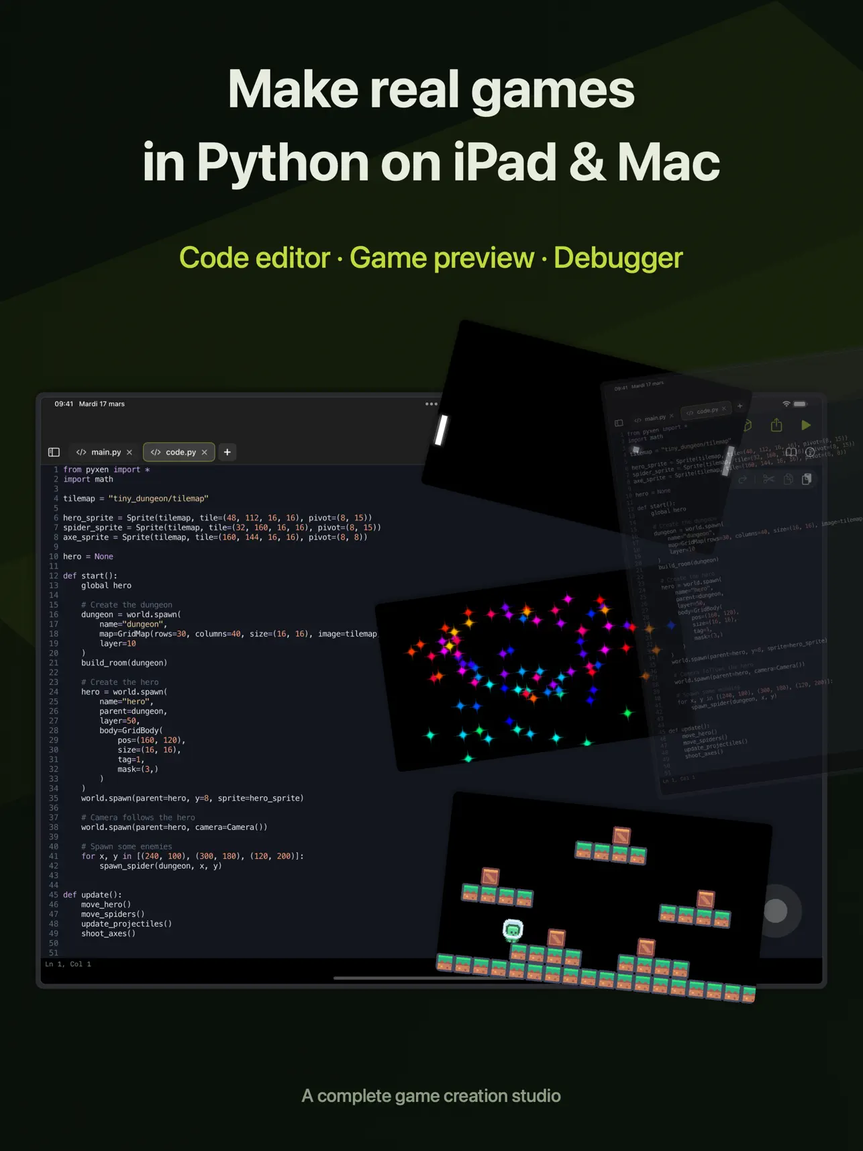The image size is (863, 1151).
Task: Place cursor on hero_sprite line
Action: pos(217,518)
